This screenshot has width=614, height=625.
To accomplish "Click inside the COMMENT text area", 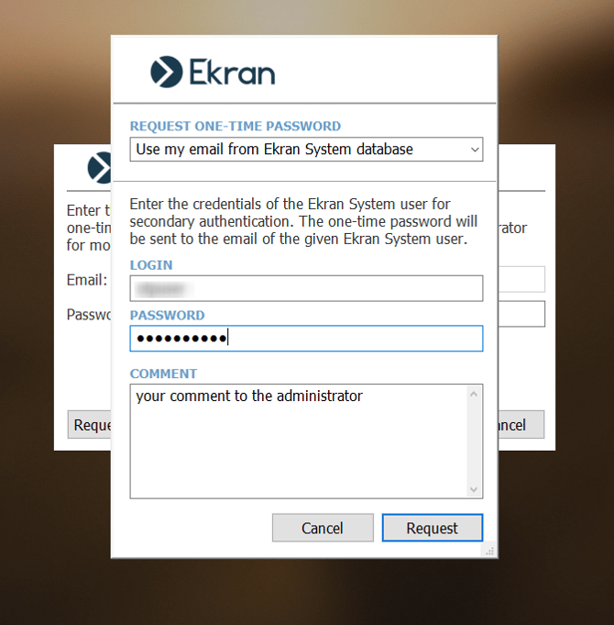I will (299, 441).
